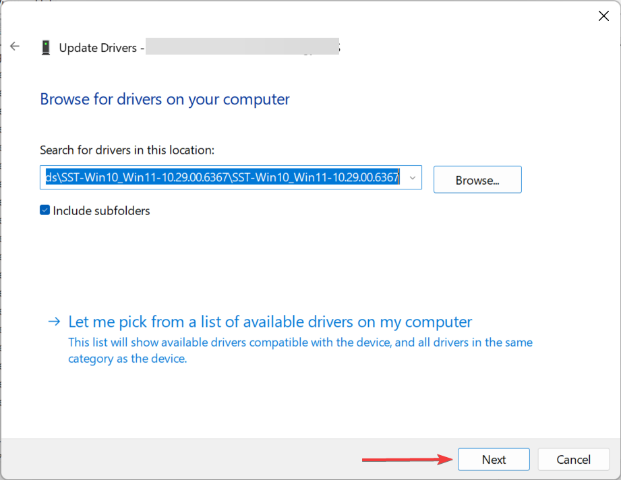Viewport: 621px width, 480px height.
Task: Toggle the Include subfolders checkbox
Action: click(x=45, y=210)
